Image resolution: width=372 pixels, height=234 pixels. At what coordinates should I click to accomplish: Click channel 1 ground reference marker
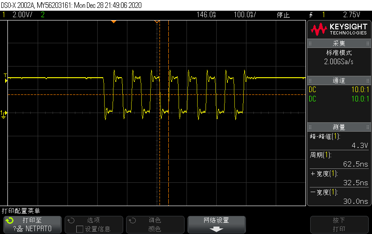pyautogui.click(x=4, y=114)
